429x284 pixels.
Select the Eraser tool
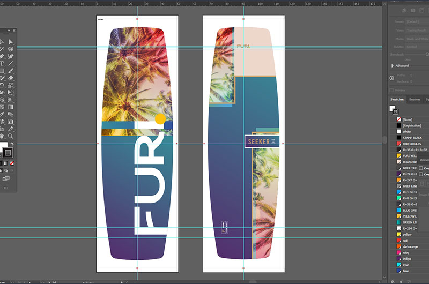click(10, 78)
